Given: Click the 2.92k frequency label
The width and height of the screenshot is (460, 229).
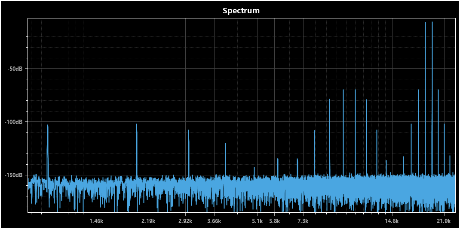Looking at the screenshot, I should coord(185,221).
